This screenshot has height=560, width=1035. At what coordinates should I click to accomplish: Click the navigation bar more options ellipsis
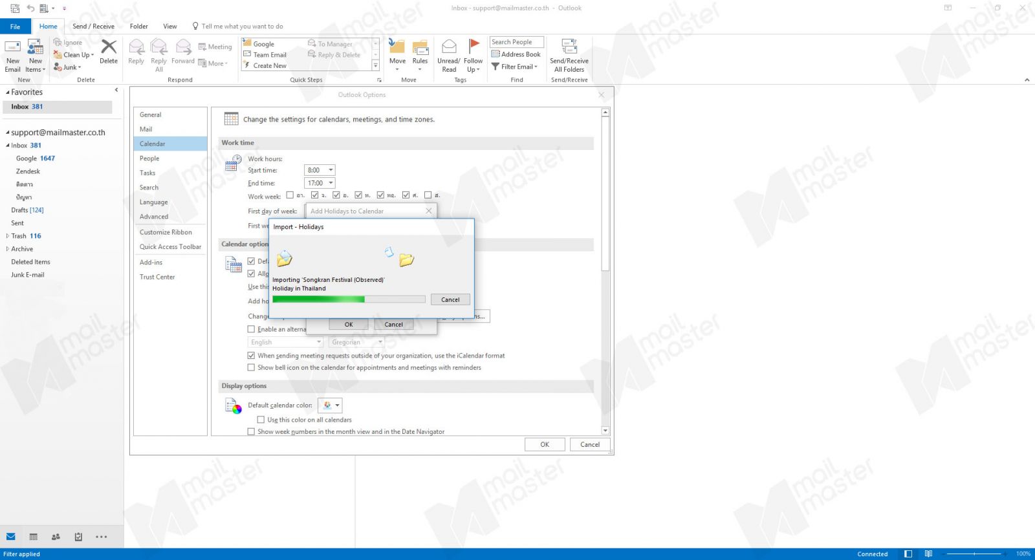click(x=102, y=537)
